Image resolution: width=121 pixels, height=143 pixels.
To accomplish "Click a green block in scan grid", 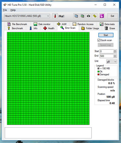I will pos(48,78).
